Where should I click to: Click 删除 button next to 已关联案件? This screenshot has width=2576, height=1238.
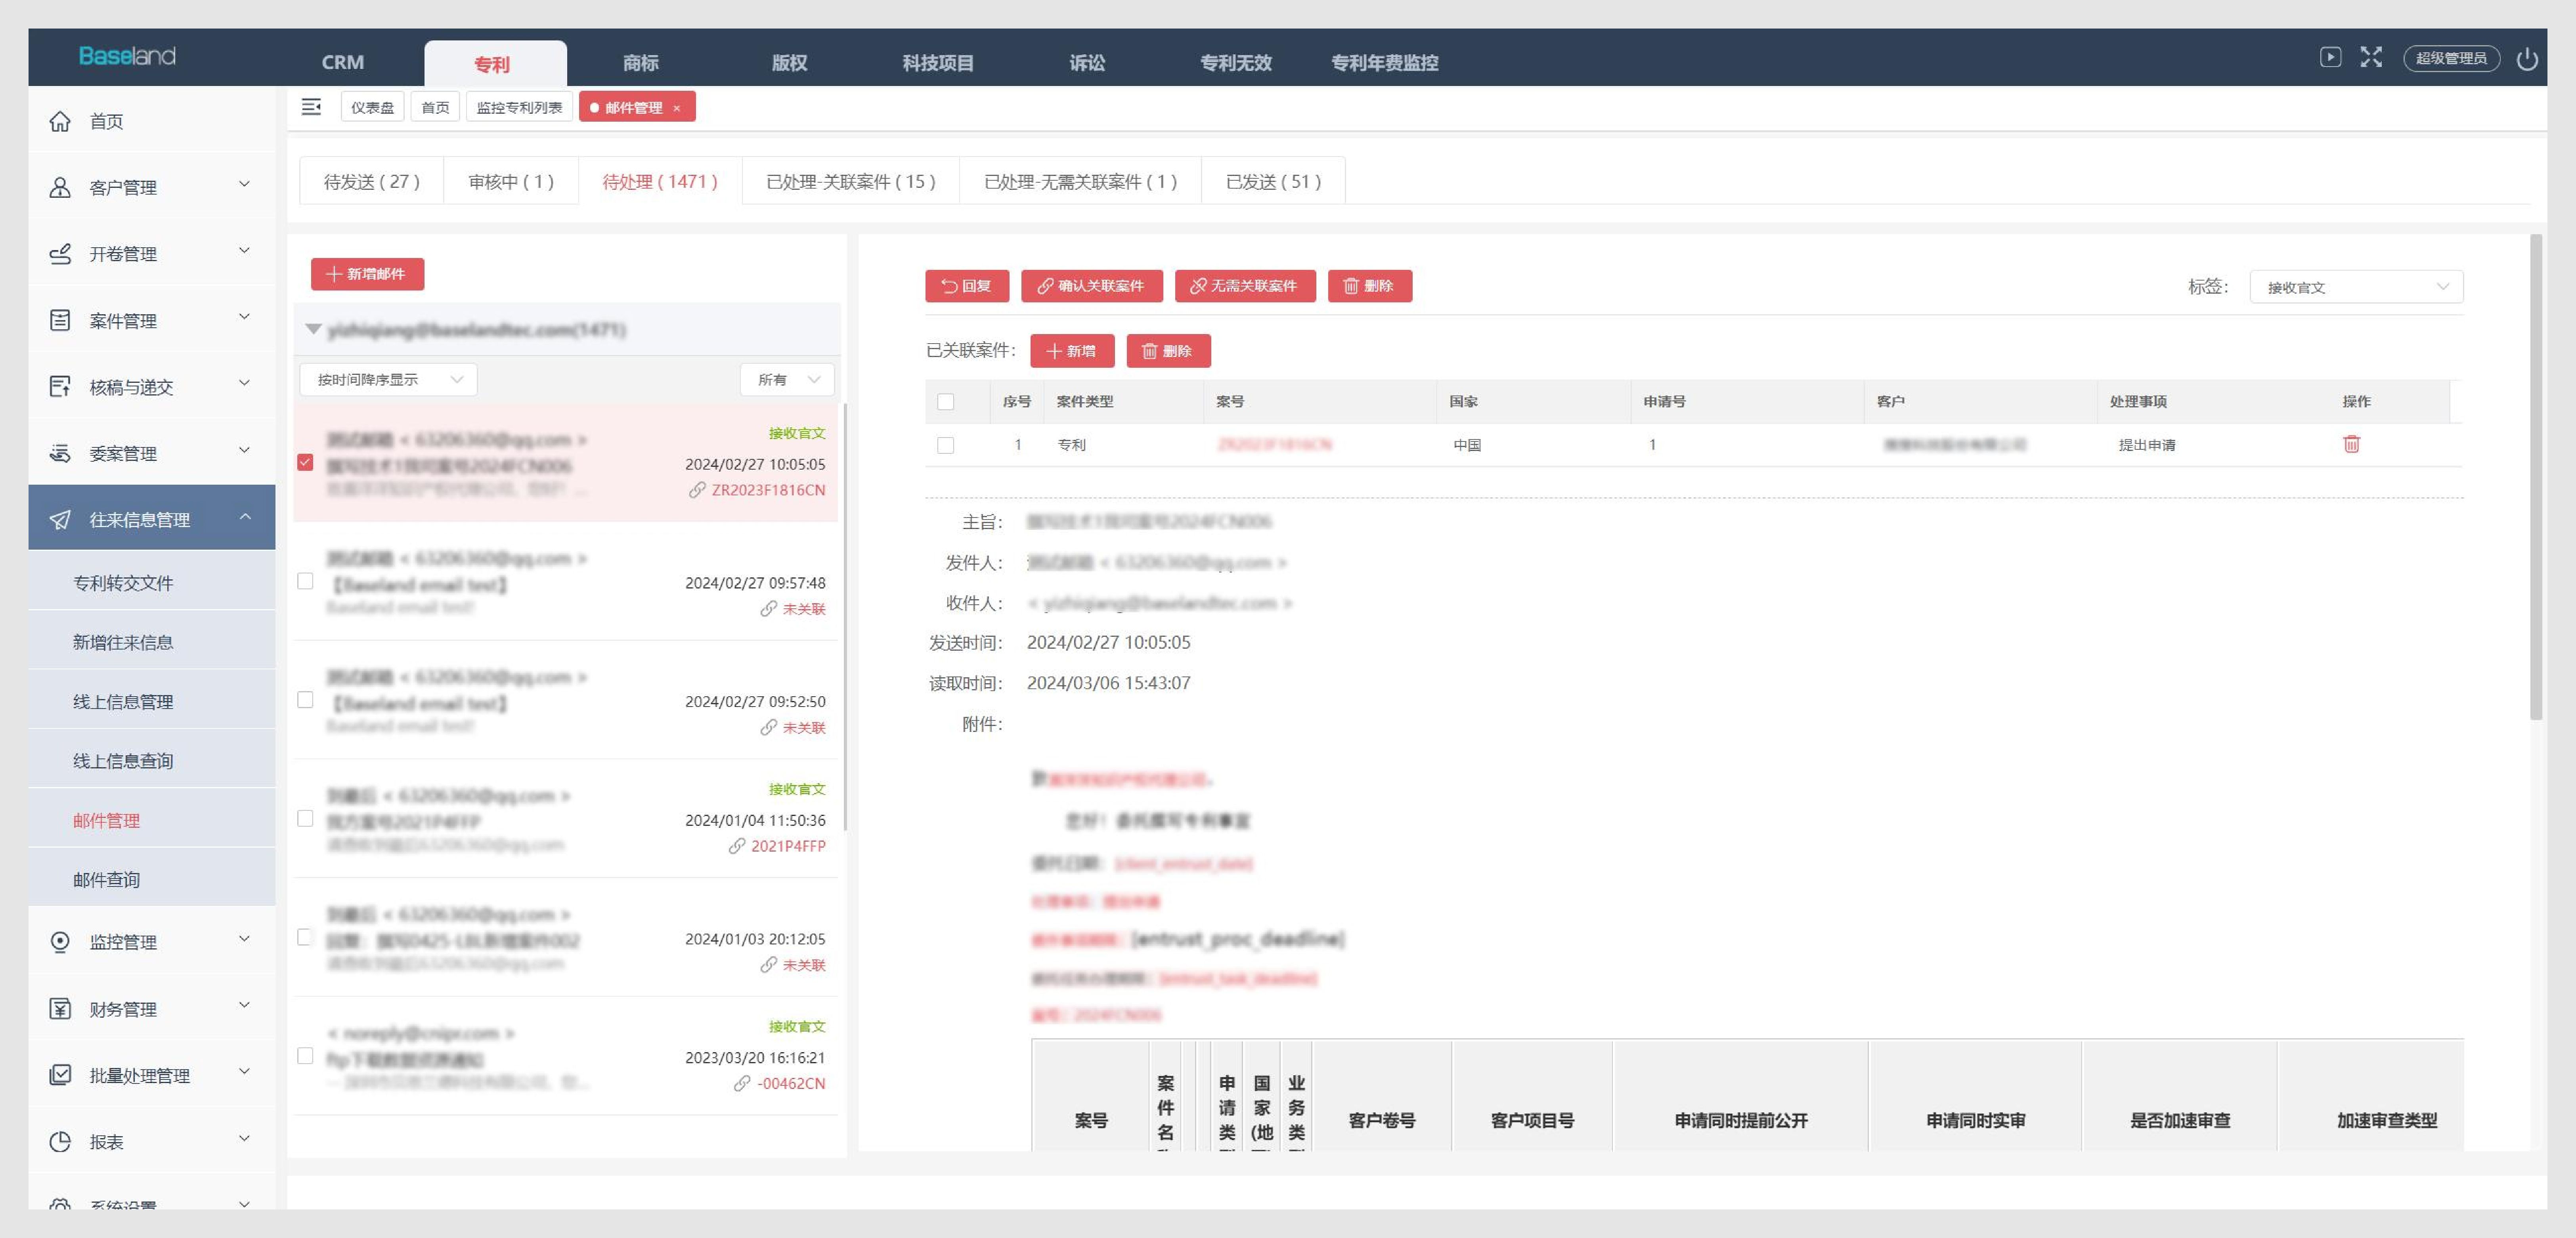(1168, 351)
